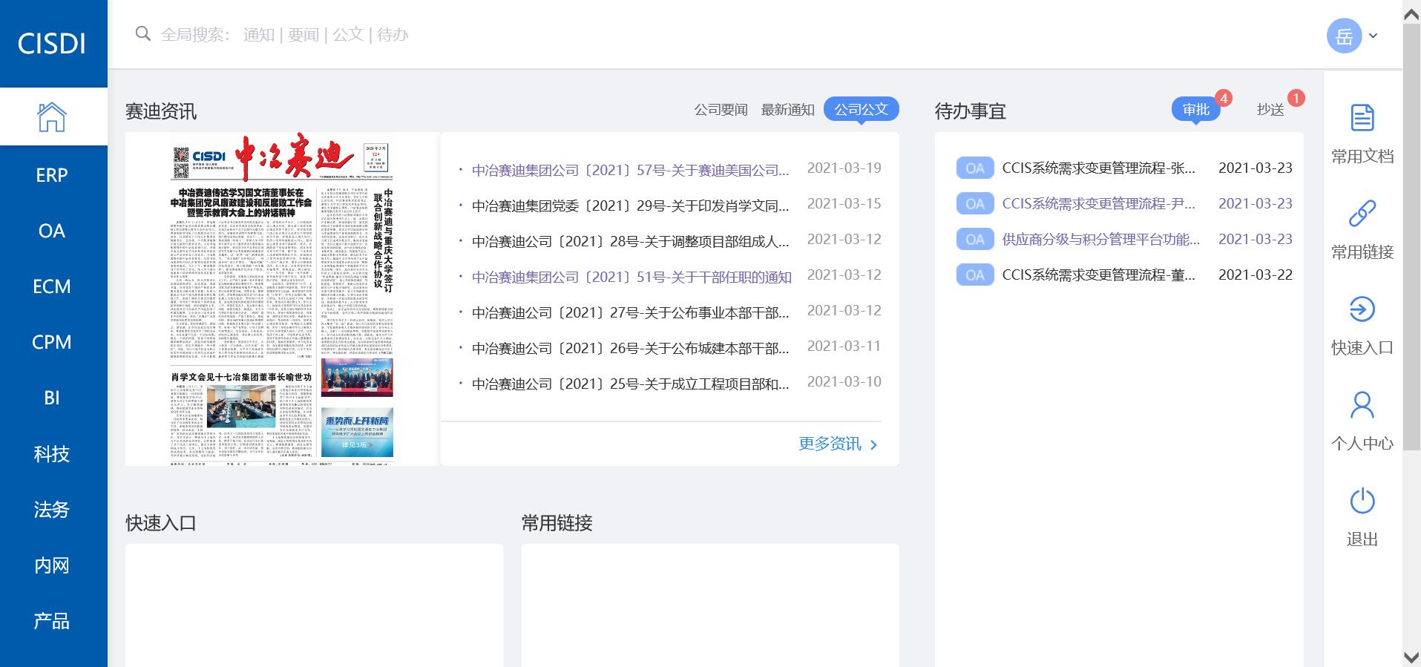Select 科技 in the sidebar
Image resolution: width=1421 pixels, height=667 pixels.
tap(52, 454)
